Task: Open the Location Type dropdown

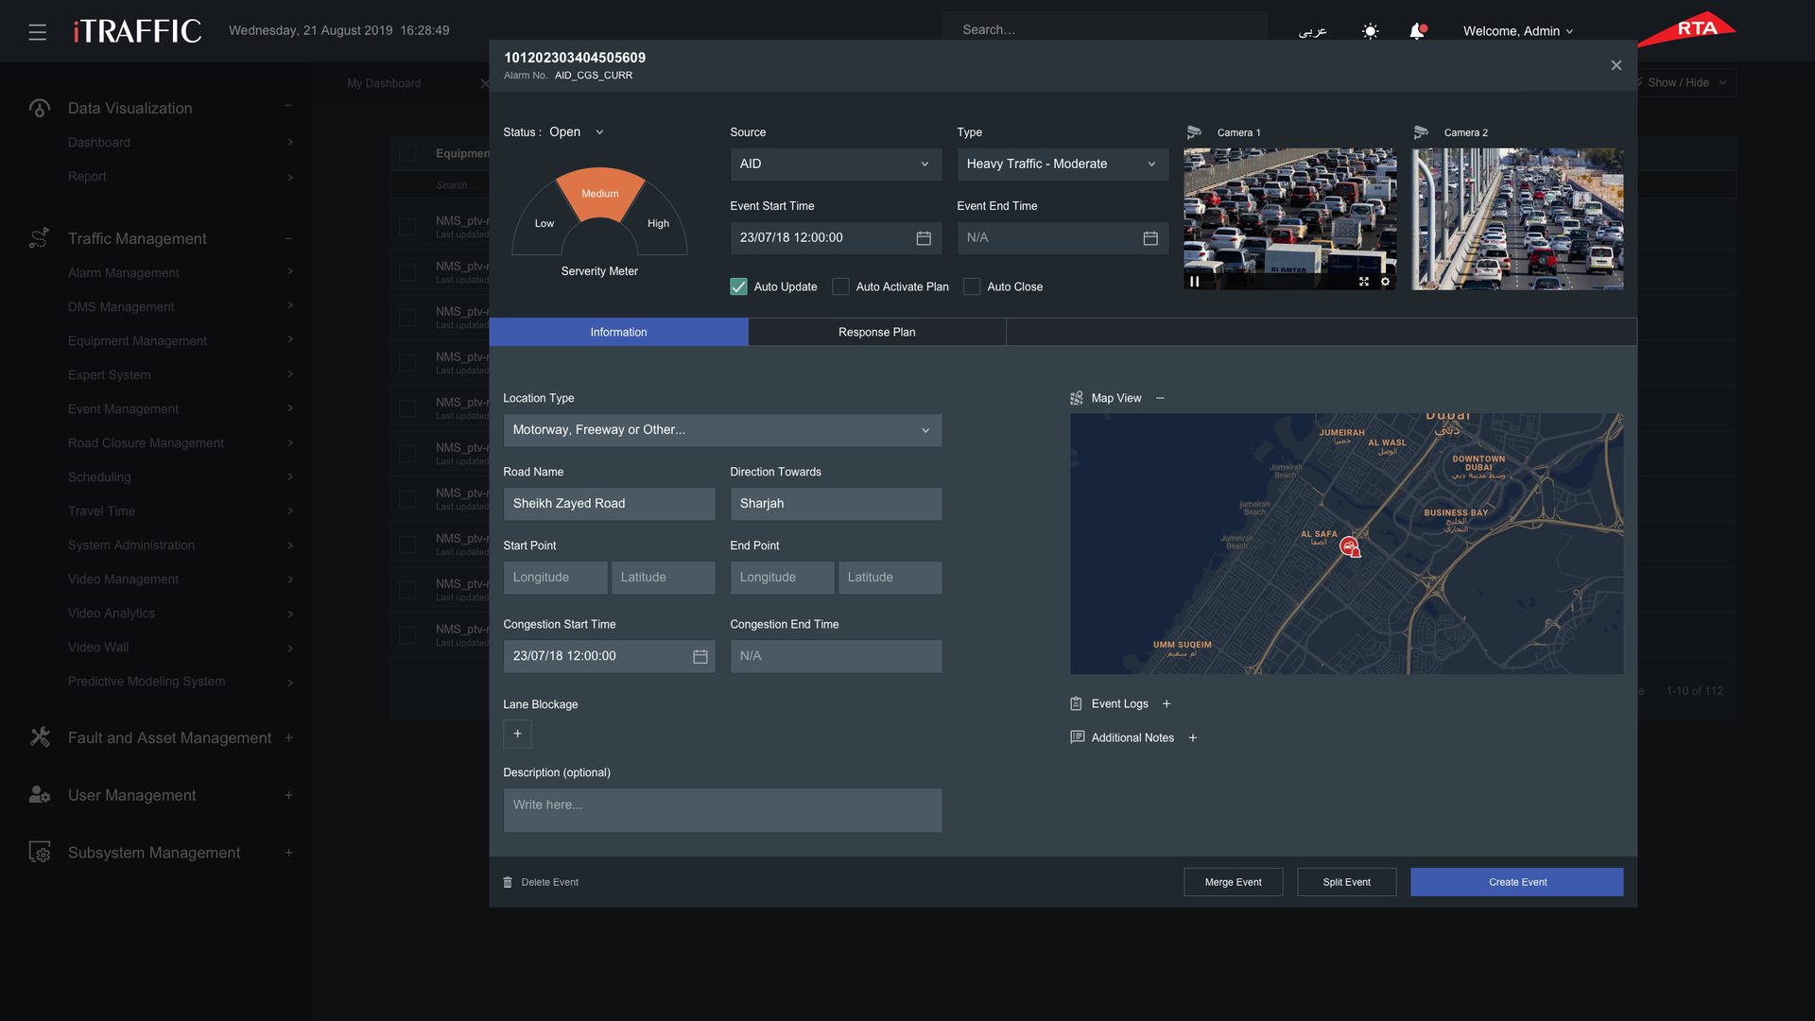Action: tap(723, 430)
